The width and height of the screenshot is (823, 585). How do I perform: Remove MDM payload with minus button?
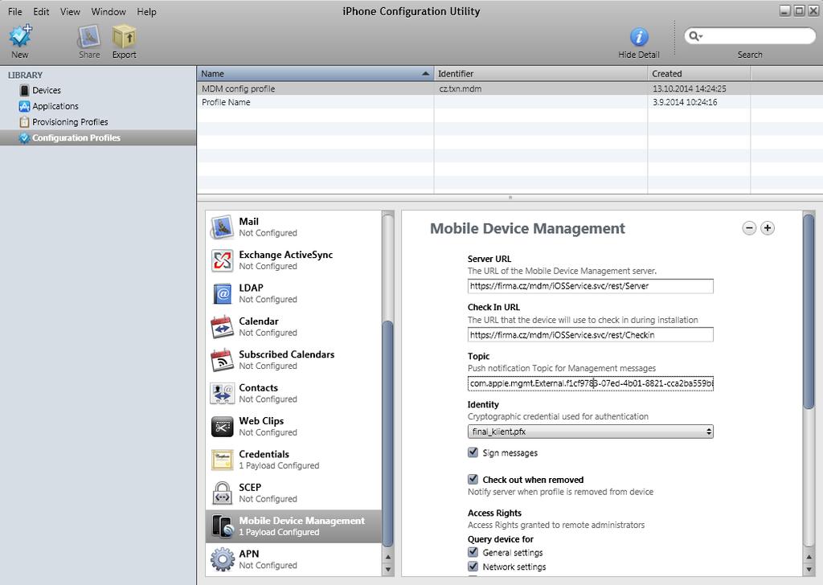click(749, 228)
